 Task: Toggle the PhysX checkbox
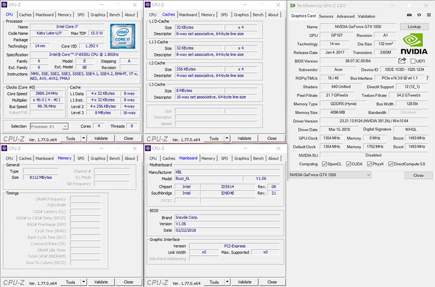[x=369, y=164]
